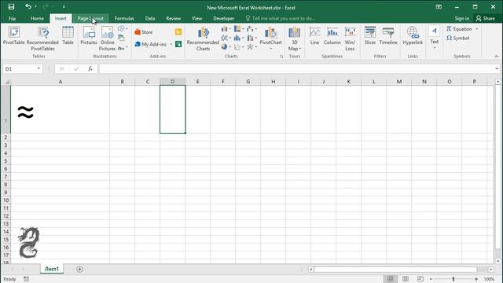503x283 pixels.
Task: Expand the My Add-ins dropdown arrow
Action: [171, 44]
